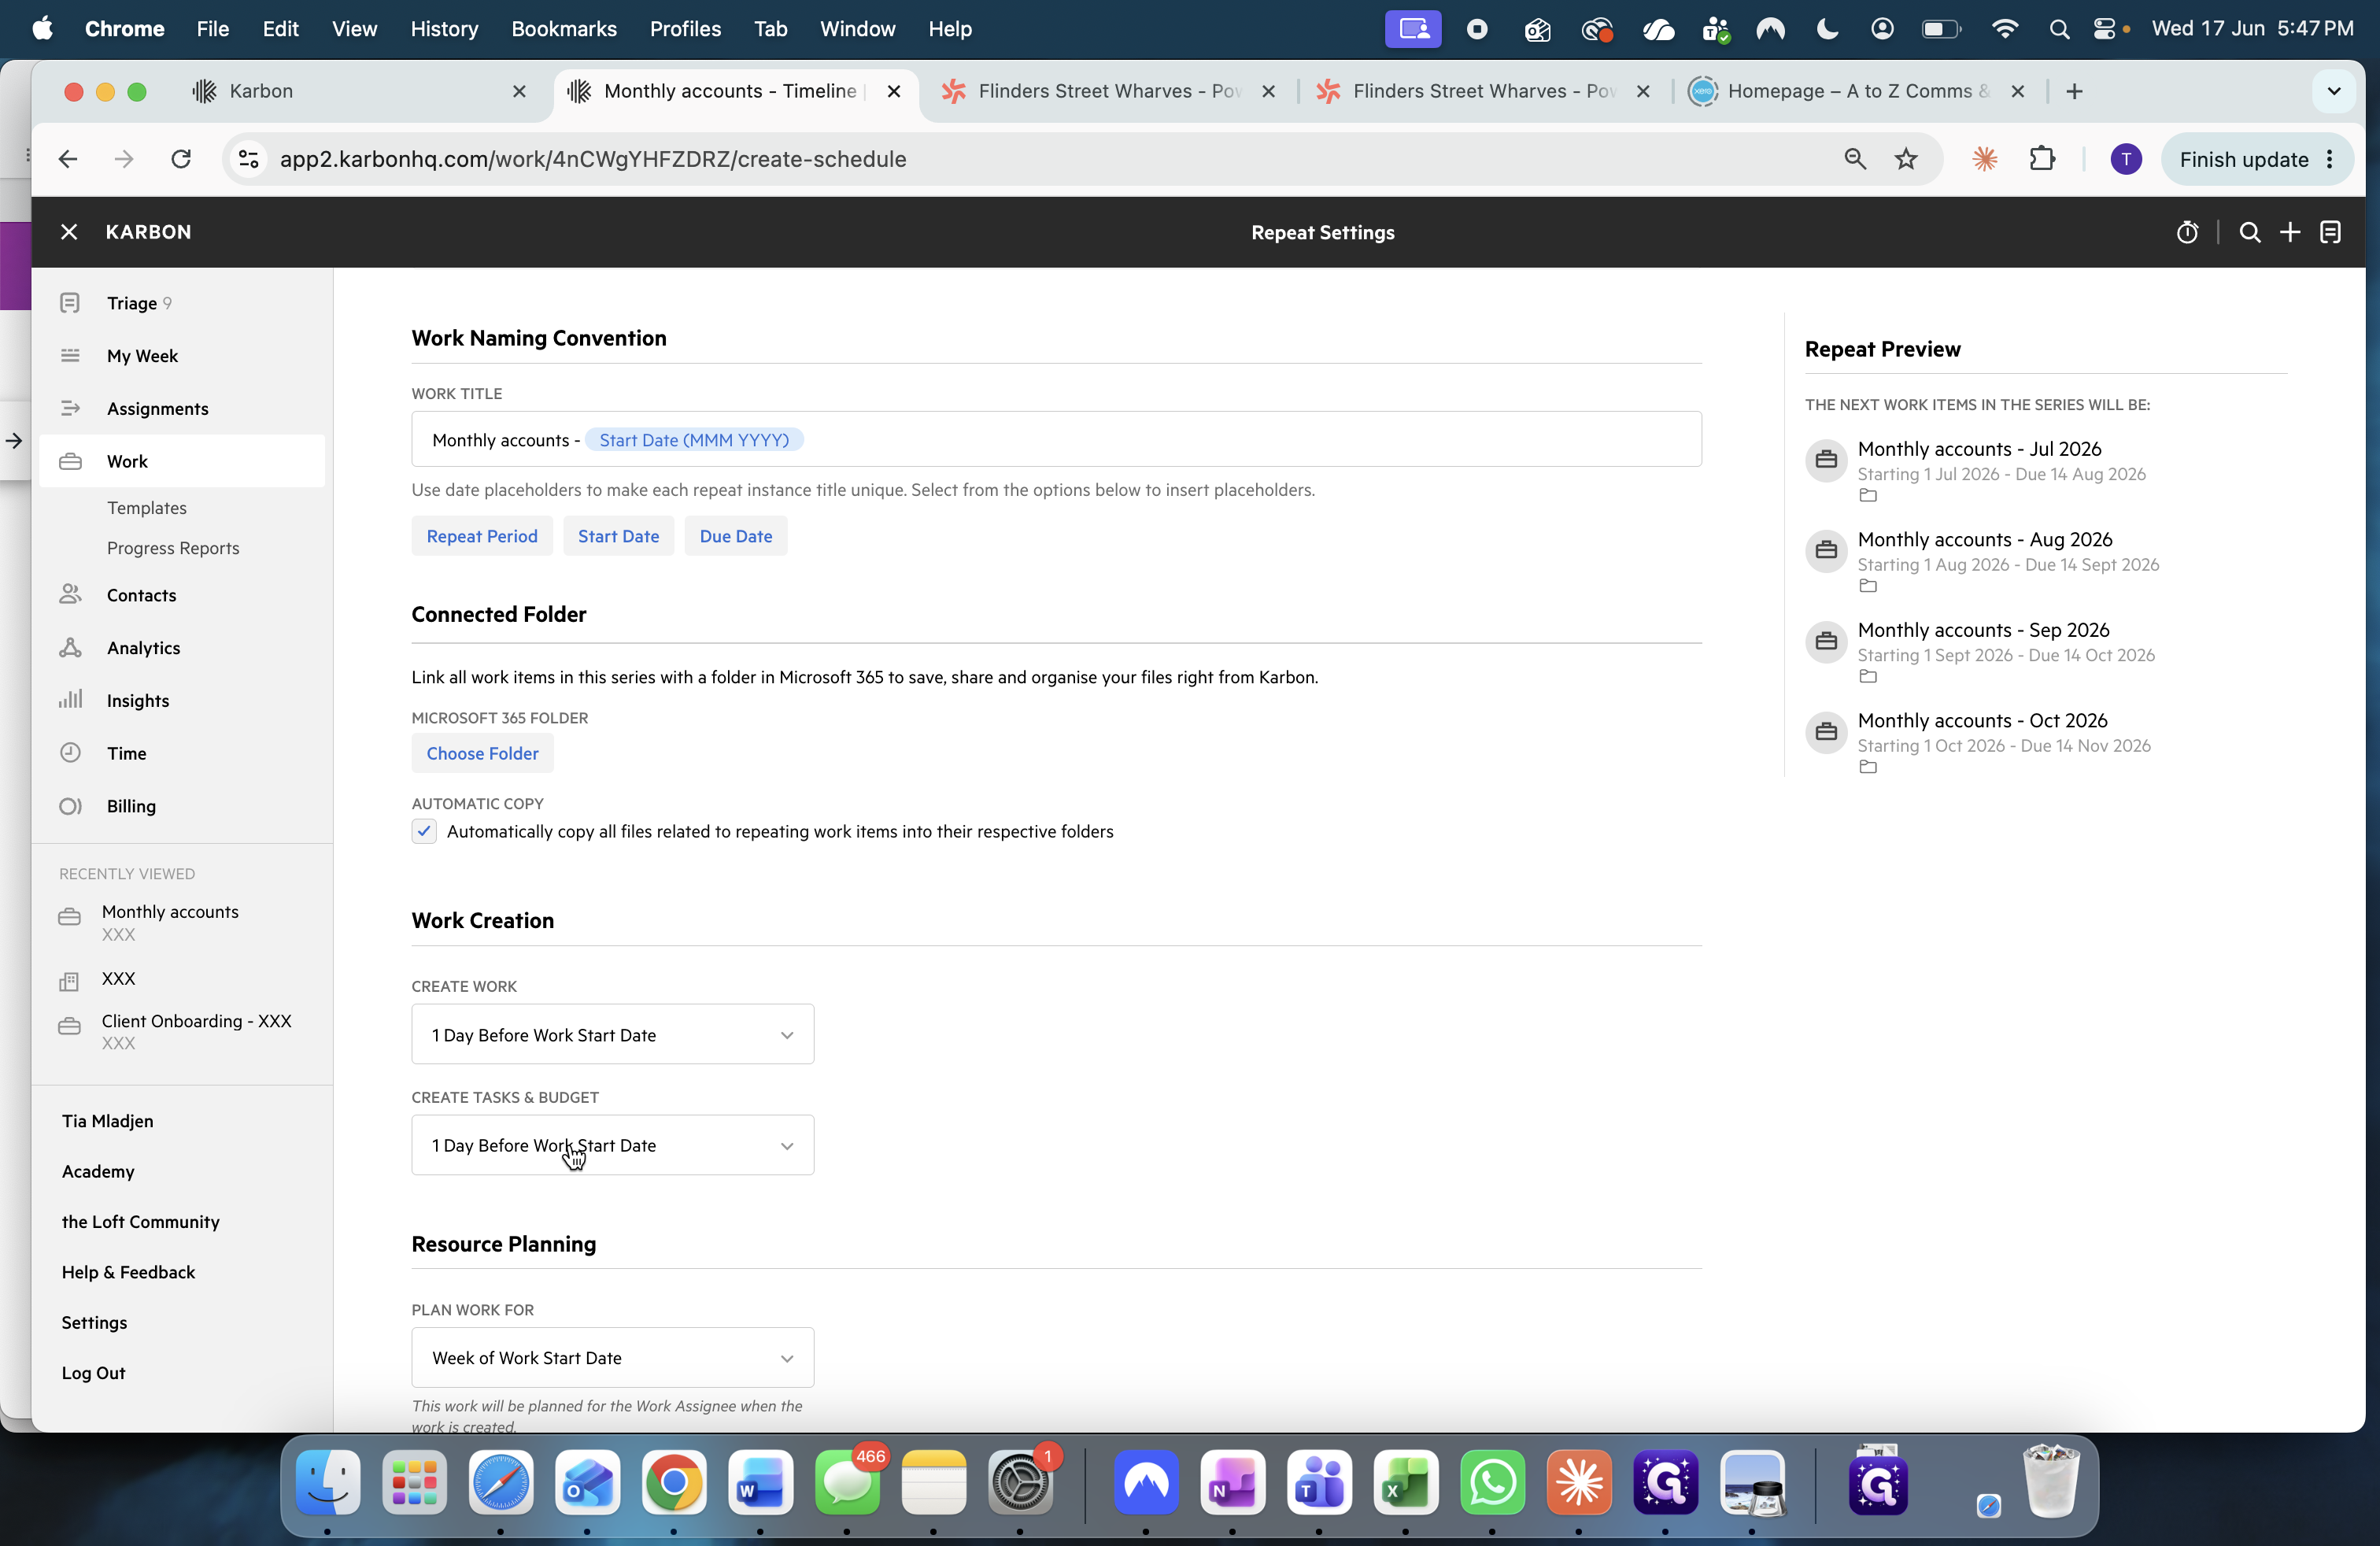
Task: Open Templates under Work
Action: 147,508
